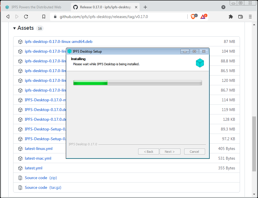Click package icon in 97.2 KB row
The width and height of the screenshot is (258, 198).
[x=20, y=139]
